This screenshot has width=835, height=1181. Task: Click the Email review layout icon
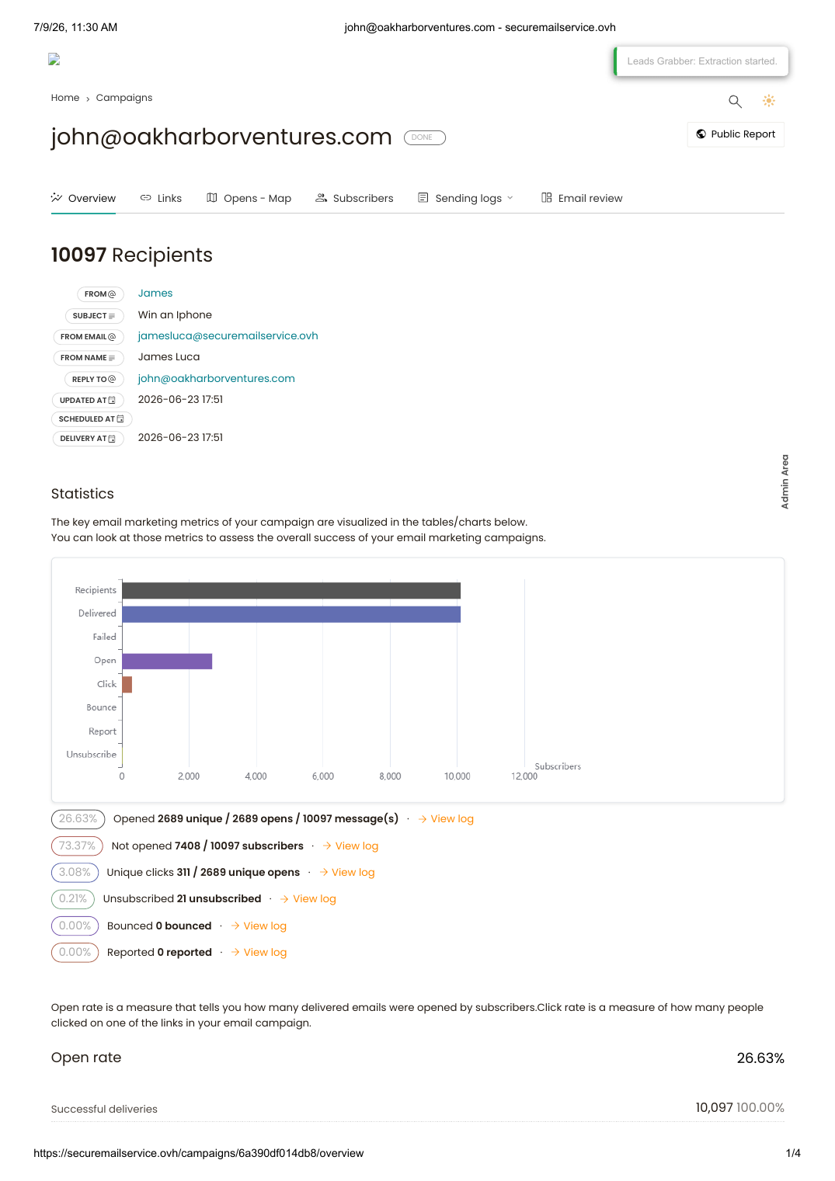tap(547, 198)
